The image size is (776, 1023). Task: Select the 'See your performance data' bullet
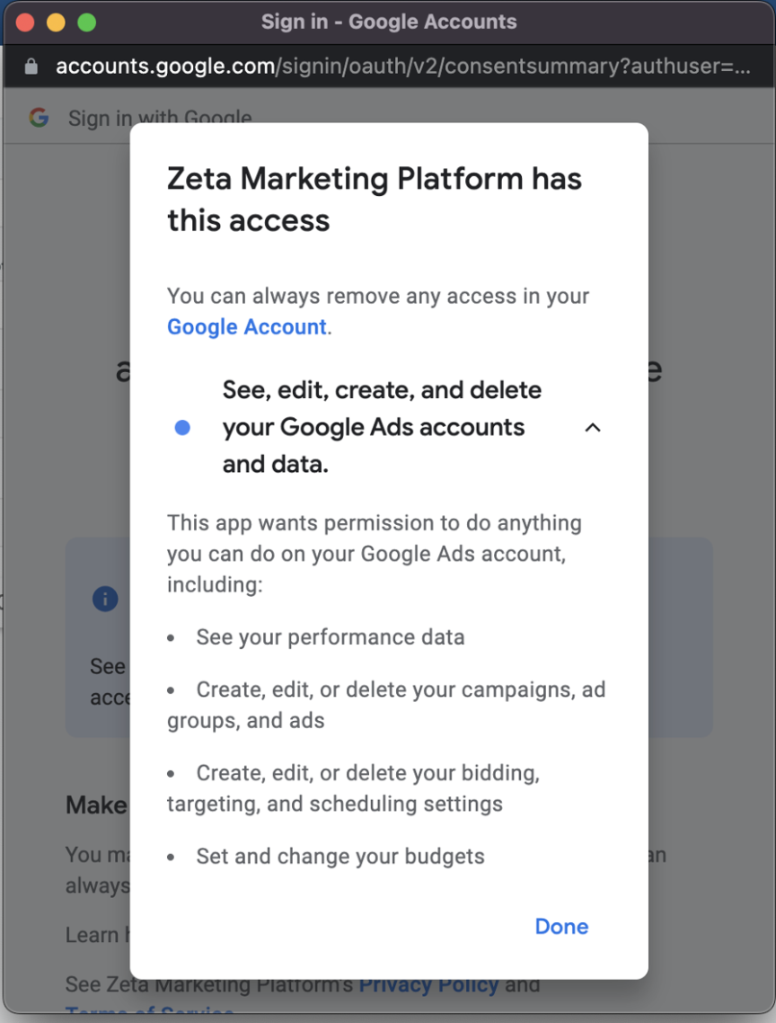pyautogui.click(x=330, y=637)
